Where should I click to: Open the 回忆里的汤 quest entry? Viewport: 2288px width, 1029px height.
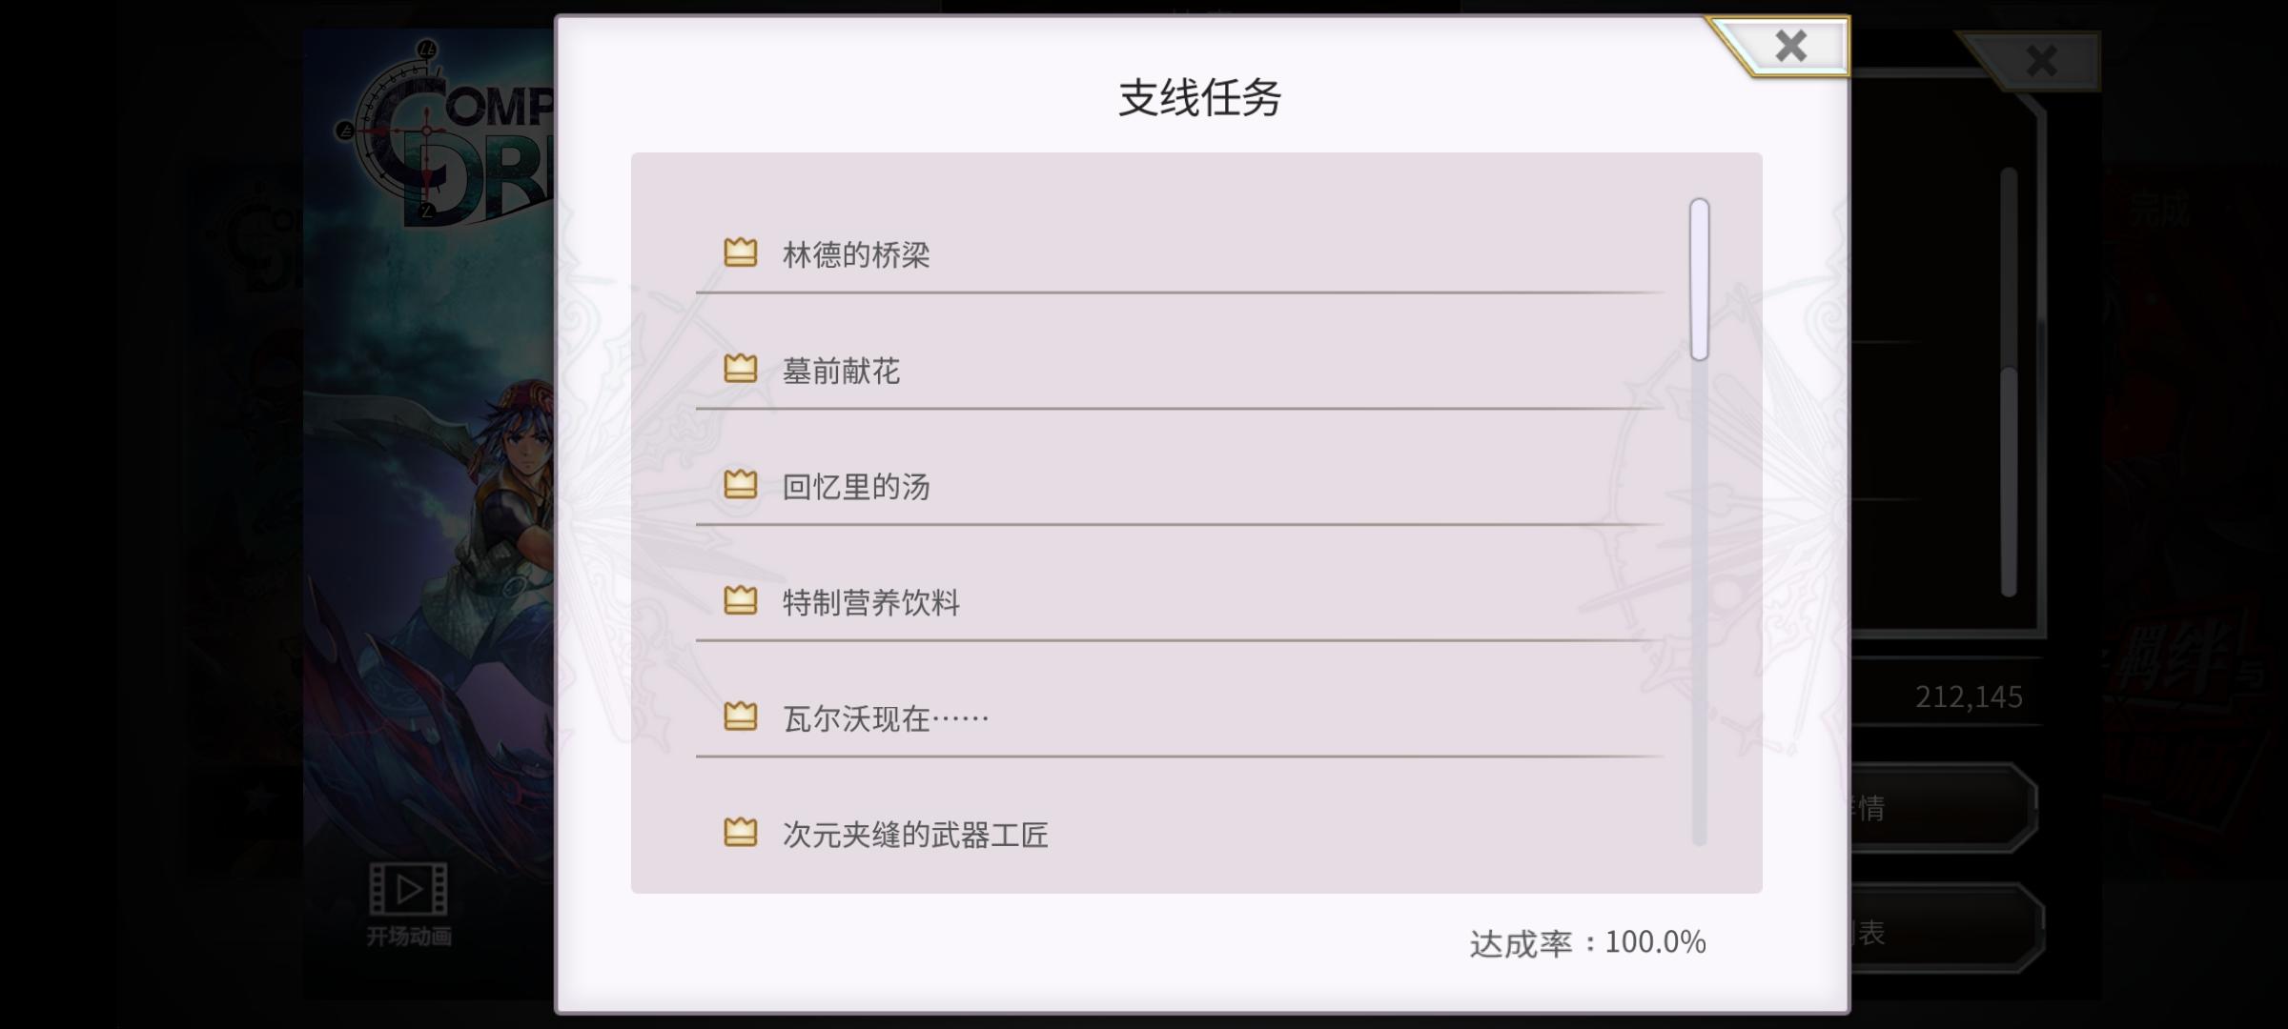tap(855, 487)
